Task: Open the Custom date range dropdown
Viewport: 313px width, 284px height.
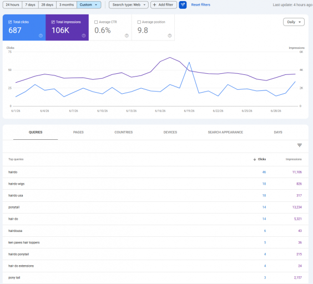Action: point(89,5)
